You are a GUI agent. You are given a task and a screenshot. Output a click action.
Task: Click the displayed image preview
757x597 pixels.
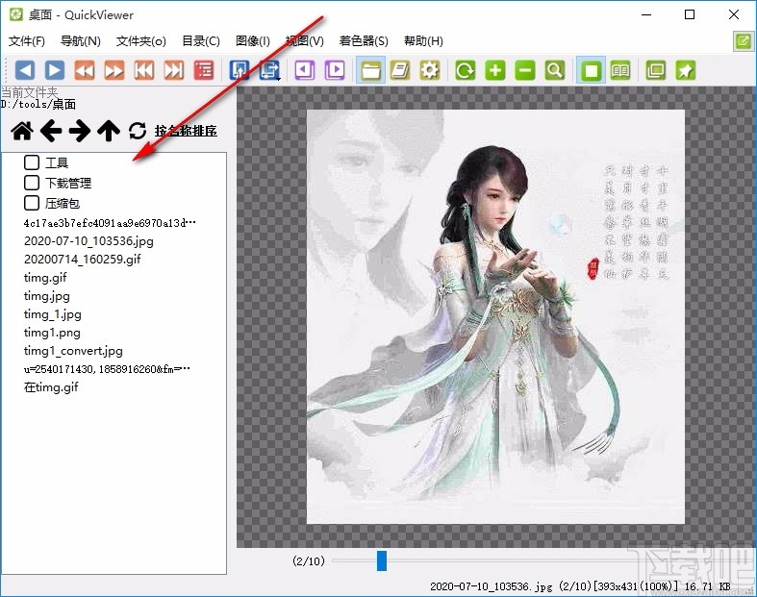[x=495, y=316]
